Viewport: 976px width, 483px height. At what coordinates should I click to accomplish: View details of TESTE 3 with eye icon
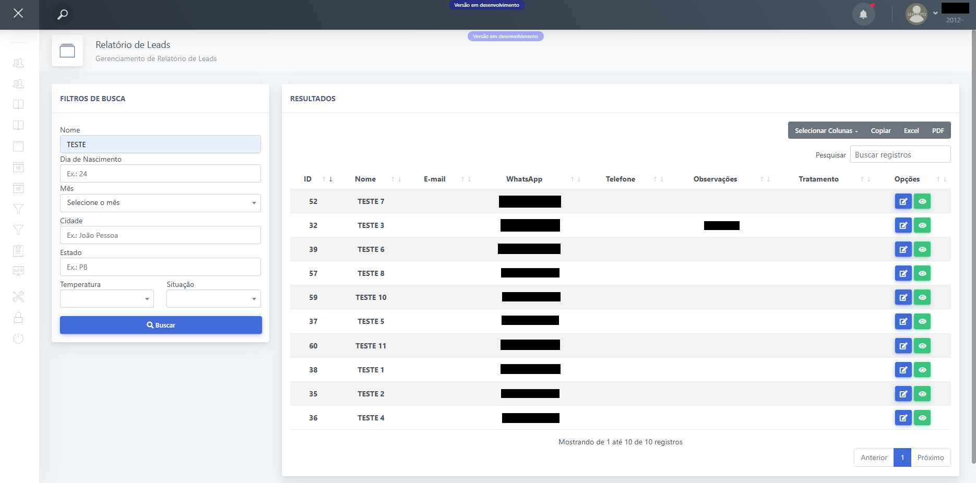(x=922, y=225)
